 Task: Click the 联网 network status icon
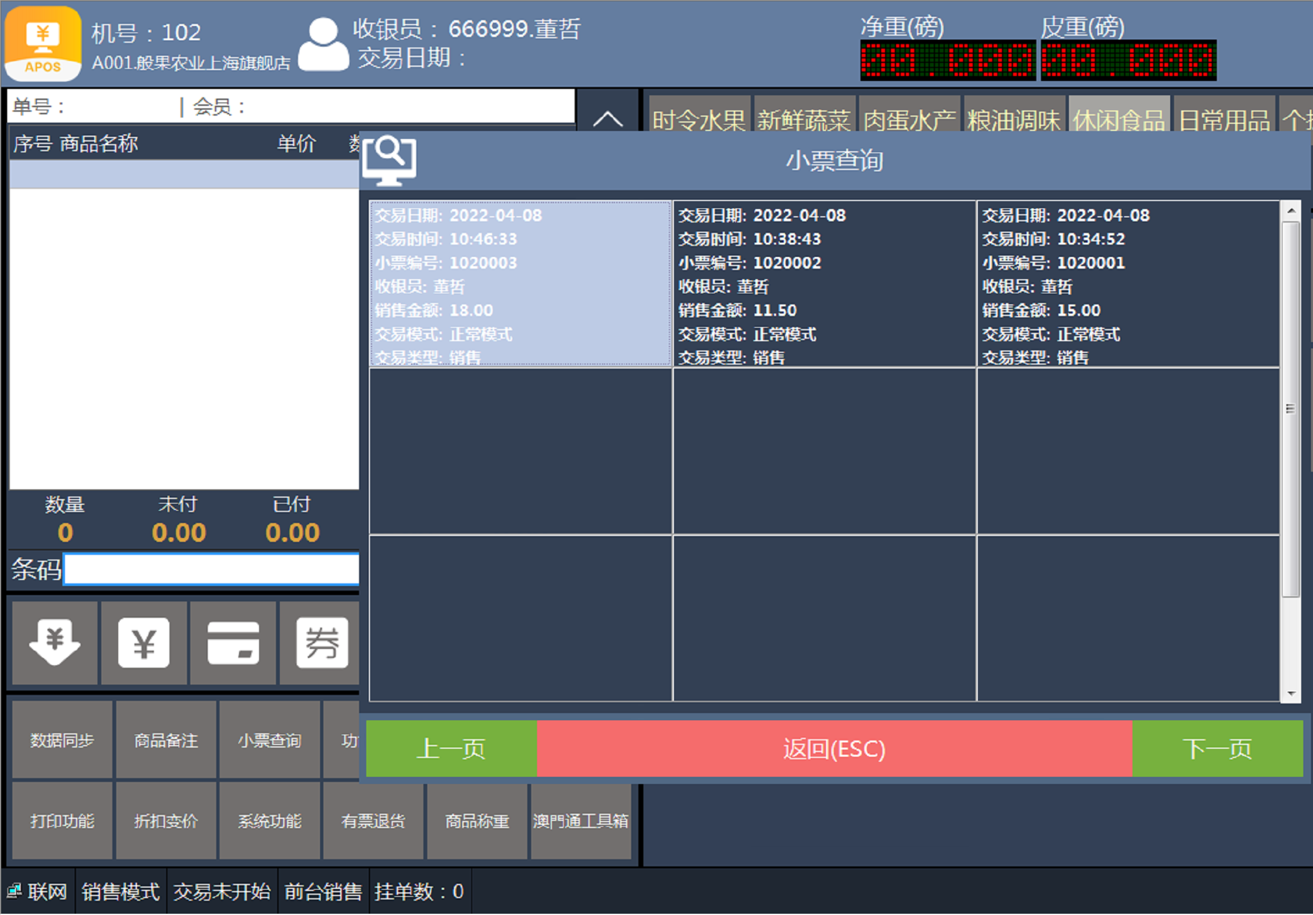click(14, 891)
